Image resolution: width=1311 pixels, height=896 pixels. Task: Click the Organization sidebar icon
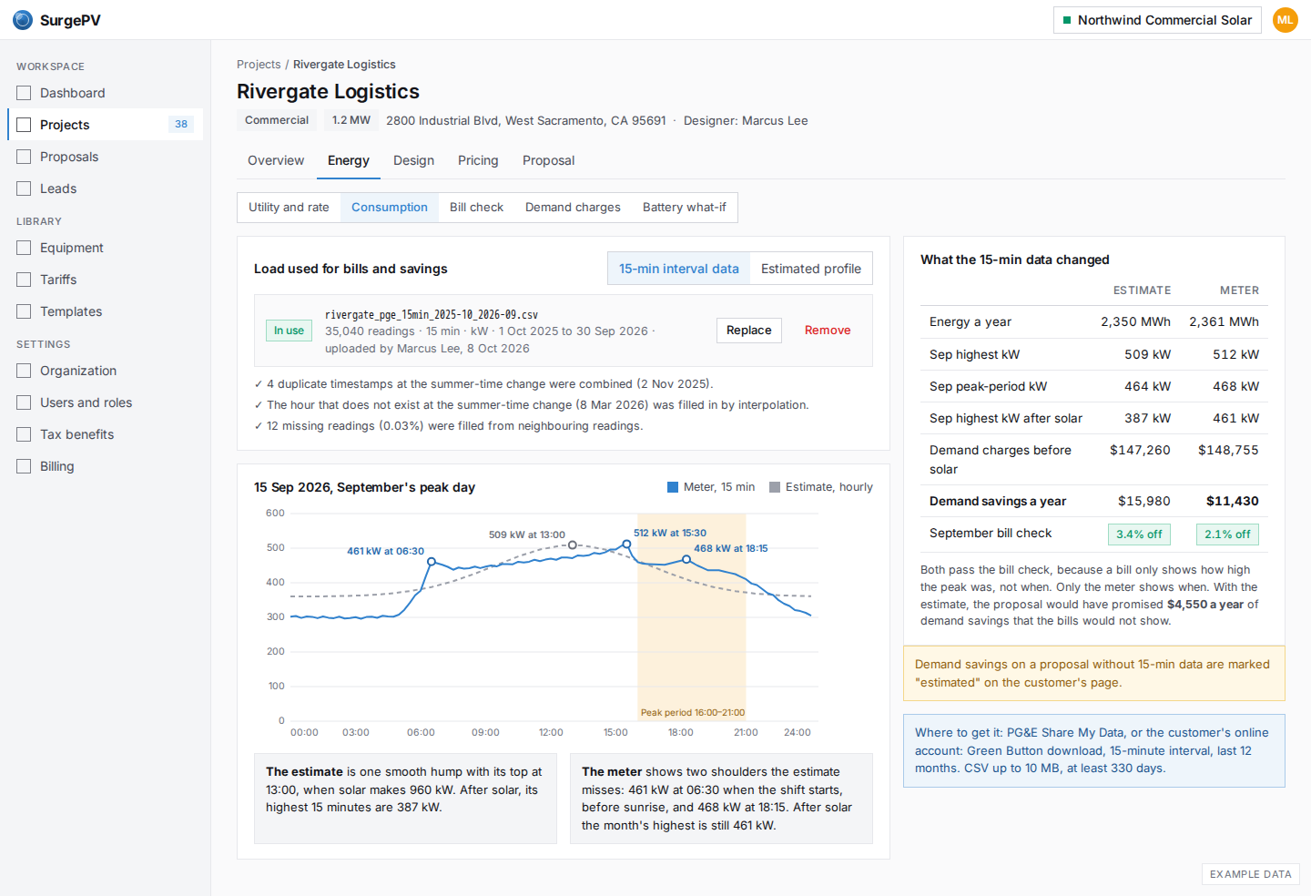[24, 371]
